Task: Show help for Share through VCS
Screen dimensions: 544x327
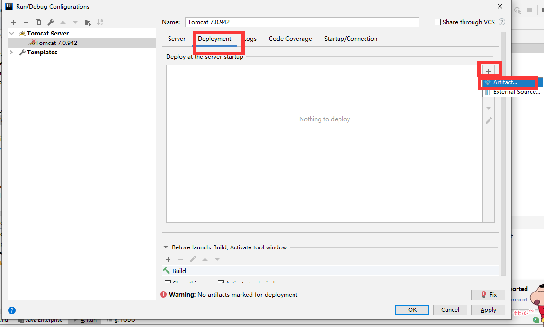Action: [x=502, y=22]
